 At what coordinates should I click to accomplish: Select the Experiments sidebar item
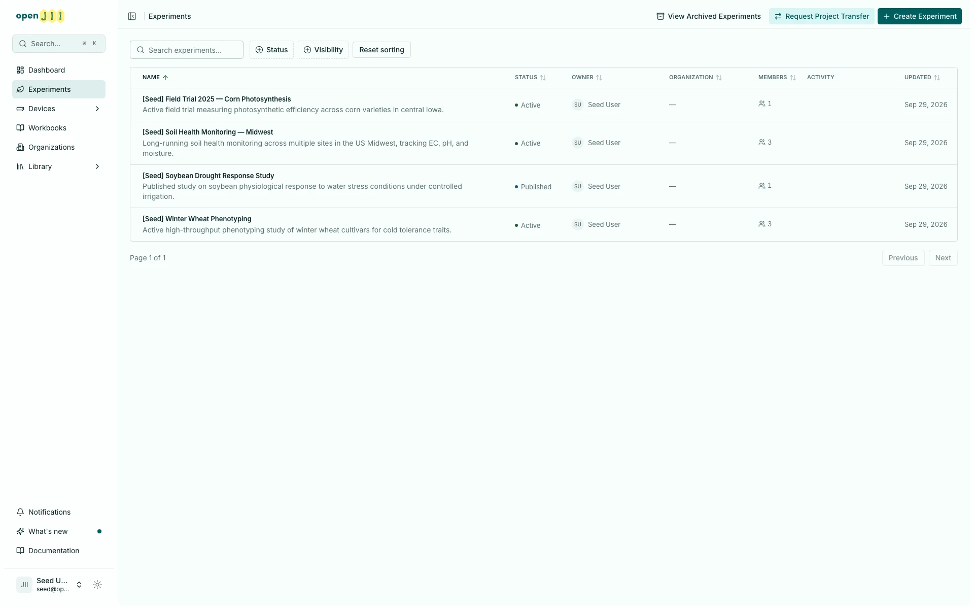tap(59, 89)
